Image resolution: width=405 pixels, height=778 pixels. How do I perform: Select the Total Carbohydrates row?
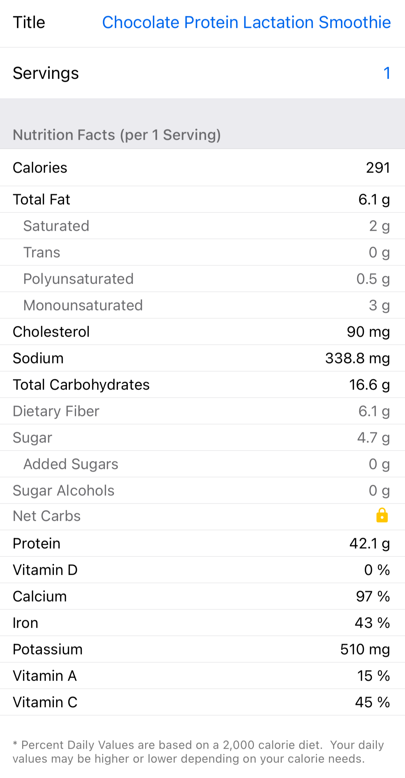click(x=202, y=385)
